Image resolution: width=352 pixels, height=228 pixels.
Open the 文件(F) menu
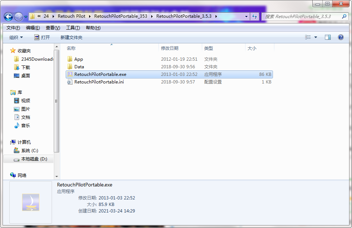coord(13,28)
